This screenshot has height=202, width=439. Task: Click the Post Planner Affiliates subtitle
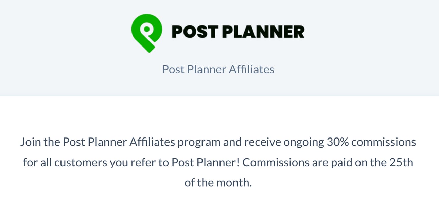coord(218,69)
